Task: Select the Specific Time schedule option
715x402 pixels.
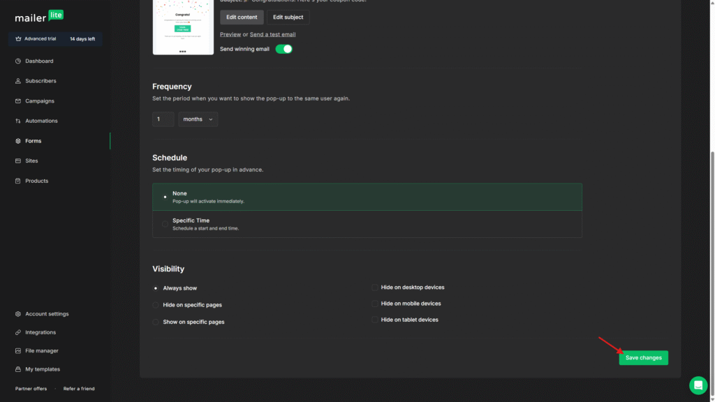Action: (x=165, y=224)
